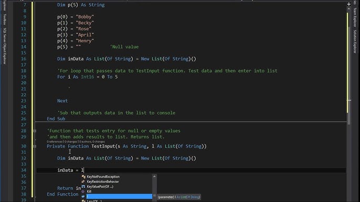Click the KeyNotFoundException class icon

(83, 176)
